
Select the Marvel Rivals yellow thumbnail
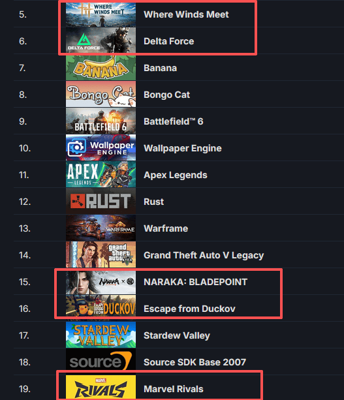(101, 387)
